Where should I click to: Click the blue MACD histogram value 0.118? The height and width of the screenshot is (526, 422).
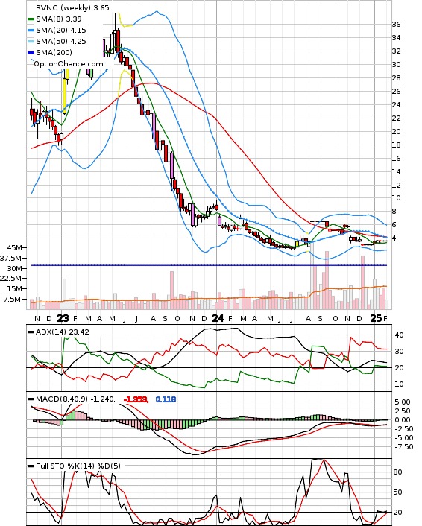[166, 399]
